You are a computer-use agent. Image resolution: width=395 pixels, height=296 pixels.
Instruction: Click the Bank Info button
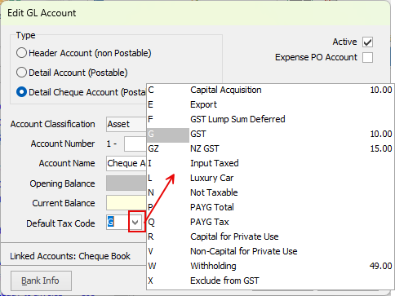click(41, 281)
